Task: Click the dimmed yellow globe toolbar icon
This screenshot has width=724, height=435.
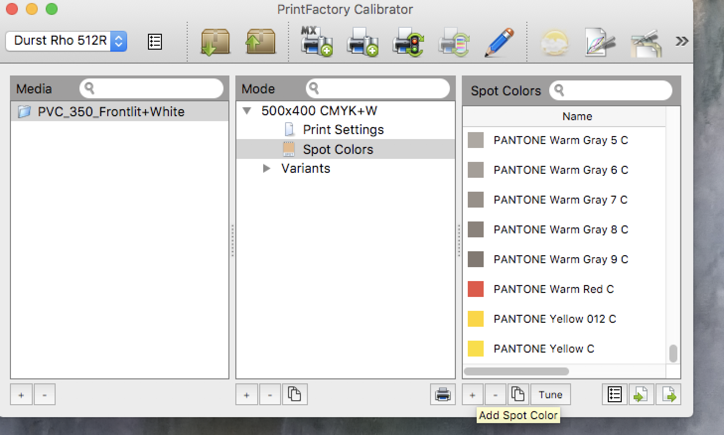Action: click(x=554, y=43)
